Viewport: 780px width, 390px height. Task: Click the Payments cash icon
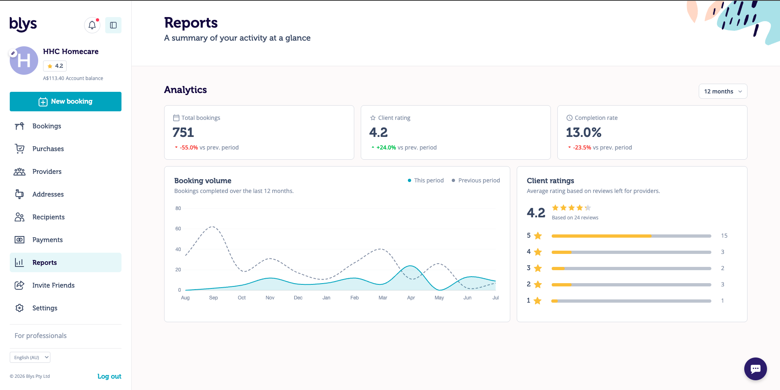click(19, 240)
